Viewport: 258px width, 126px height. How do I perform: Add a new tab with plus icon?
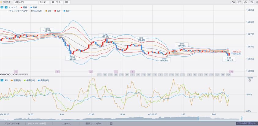click(x=111, y=124)
